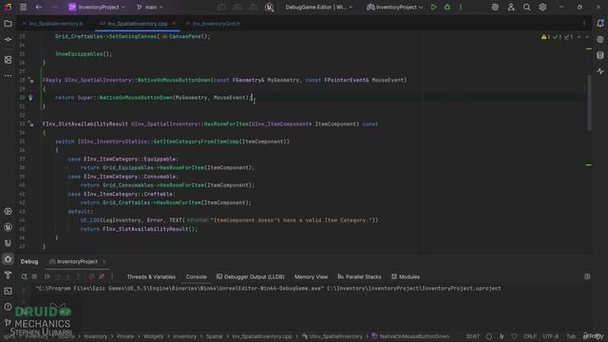The image size is (608, 342).
Task: Click UInv_SpatialInventory breadcrumb
Action: 332,336
